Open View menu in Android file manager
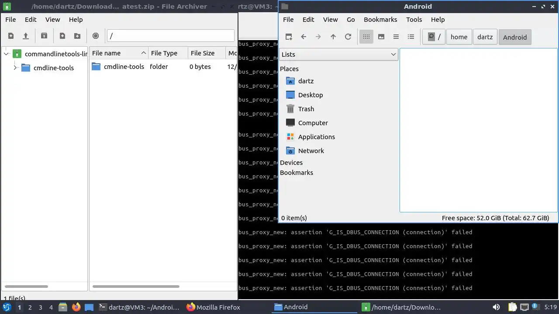 coord(331,19)
